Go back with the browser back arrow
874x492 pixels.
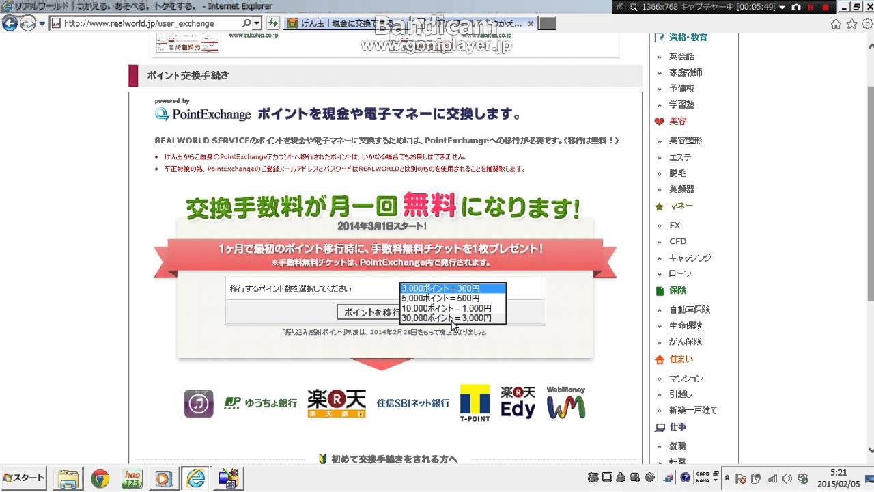10,23
